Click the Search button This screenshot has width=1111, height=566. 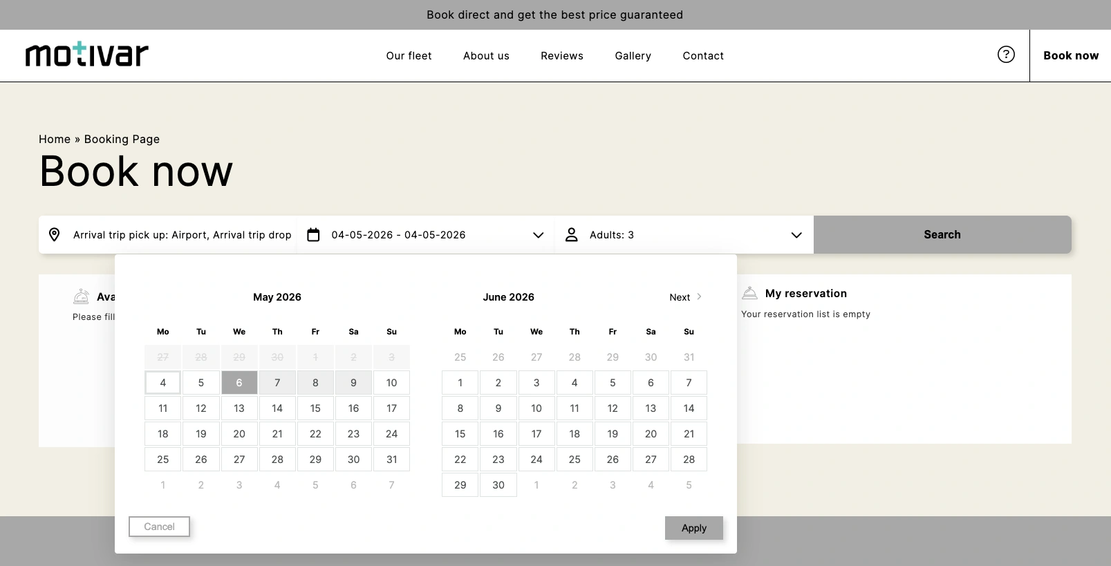point(942,234)
